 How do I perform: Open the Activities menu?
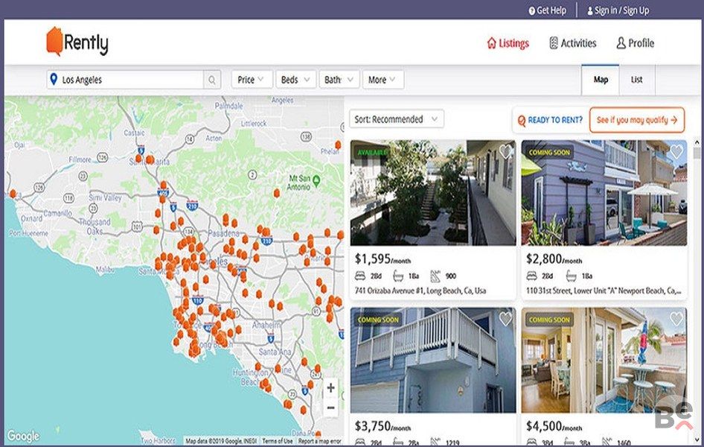pos(572,43)
